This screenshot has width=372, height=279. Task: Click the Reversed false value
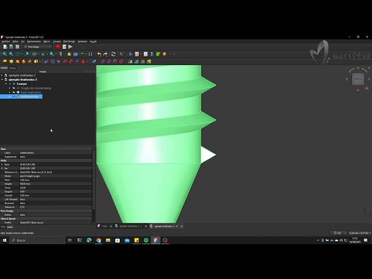pyautogui.click(x=22, y=203)
